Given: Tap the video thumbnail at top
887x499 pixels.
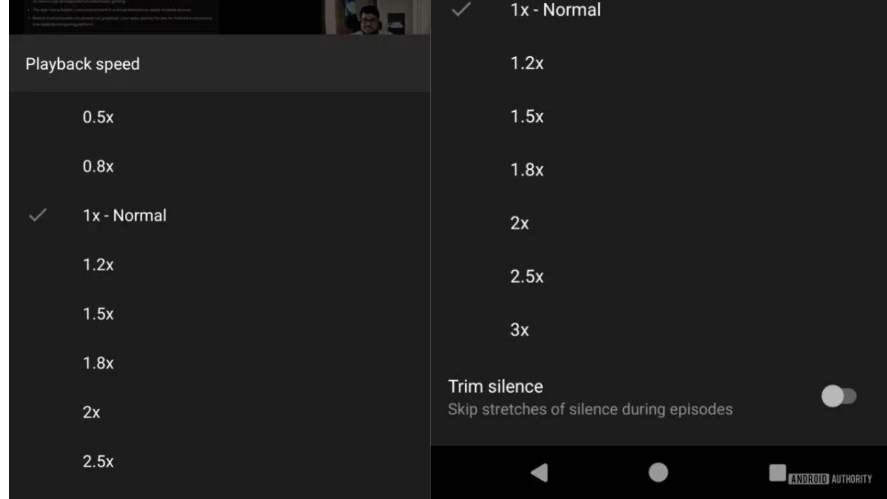Looking at the screenshot, I should click(x=219, y=17).
